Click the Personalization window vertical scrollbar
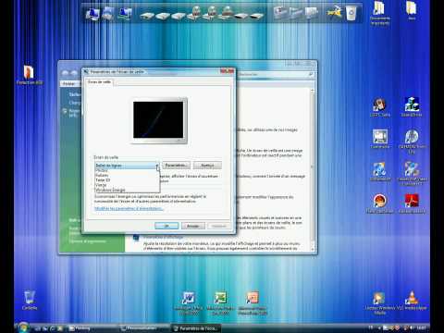The width and height of the screenshot is (444, 333). pos(312,169)
